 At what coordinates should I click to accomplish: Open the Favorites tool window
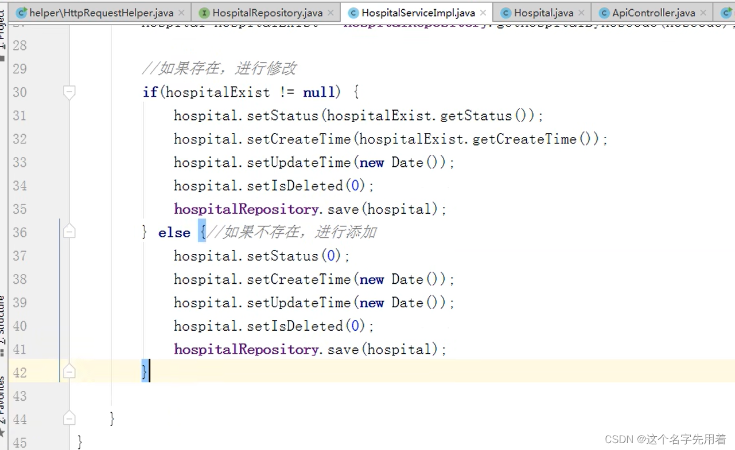(x=3, y=407)
